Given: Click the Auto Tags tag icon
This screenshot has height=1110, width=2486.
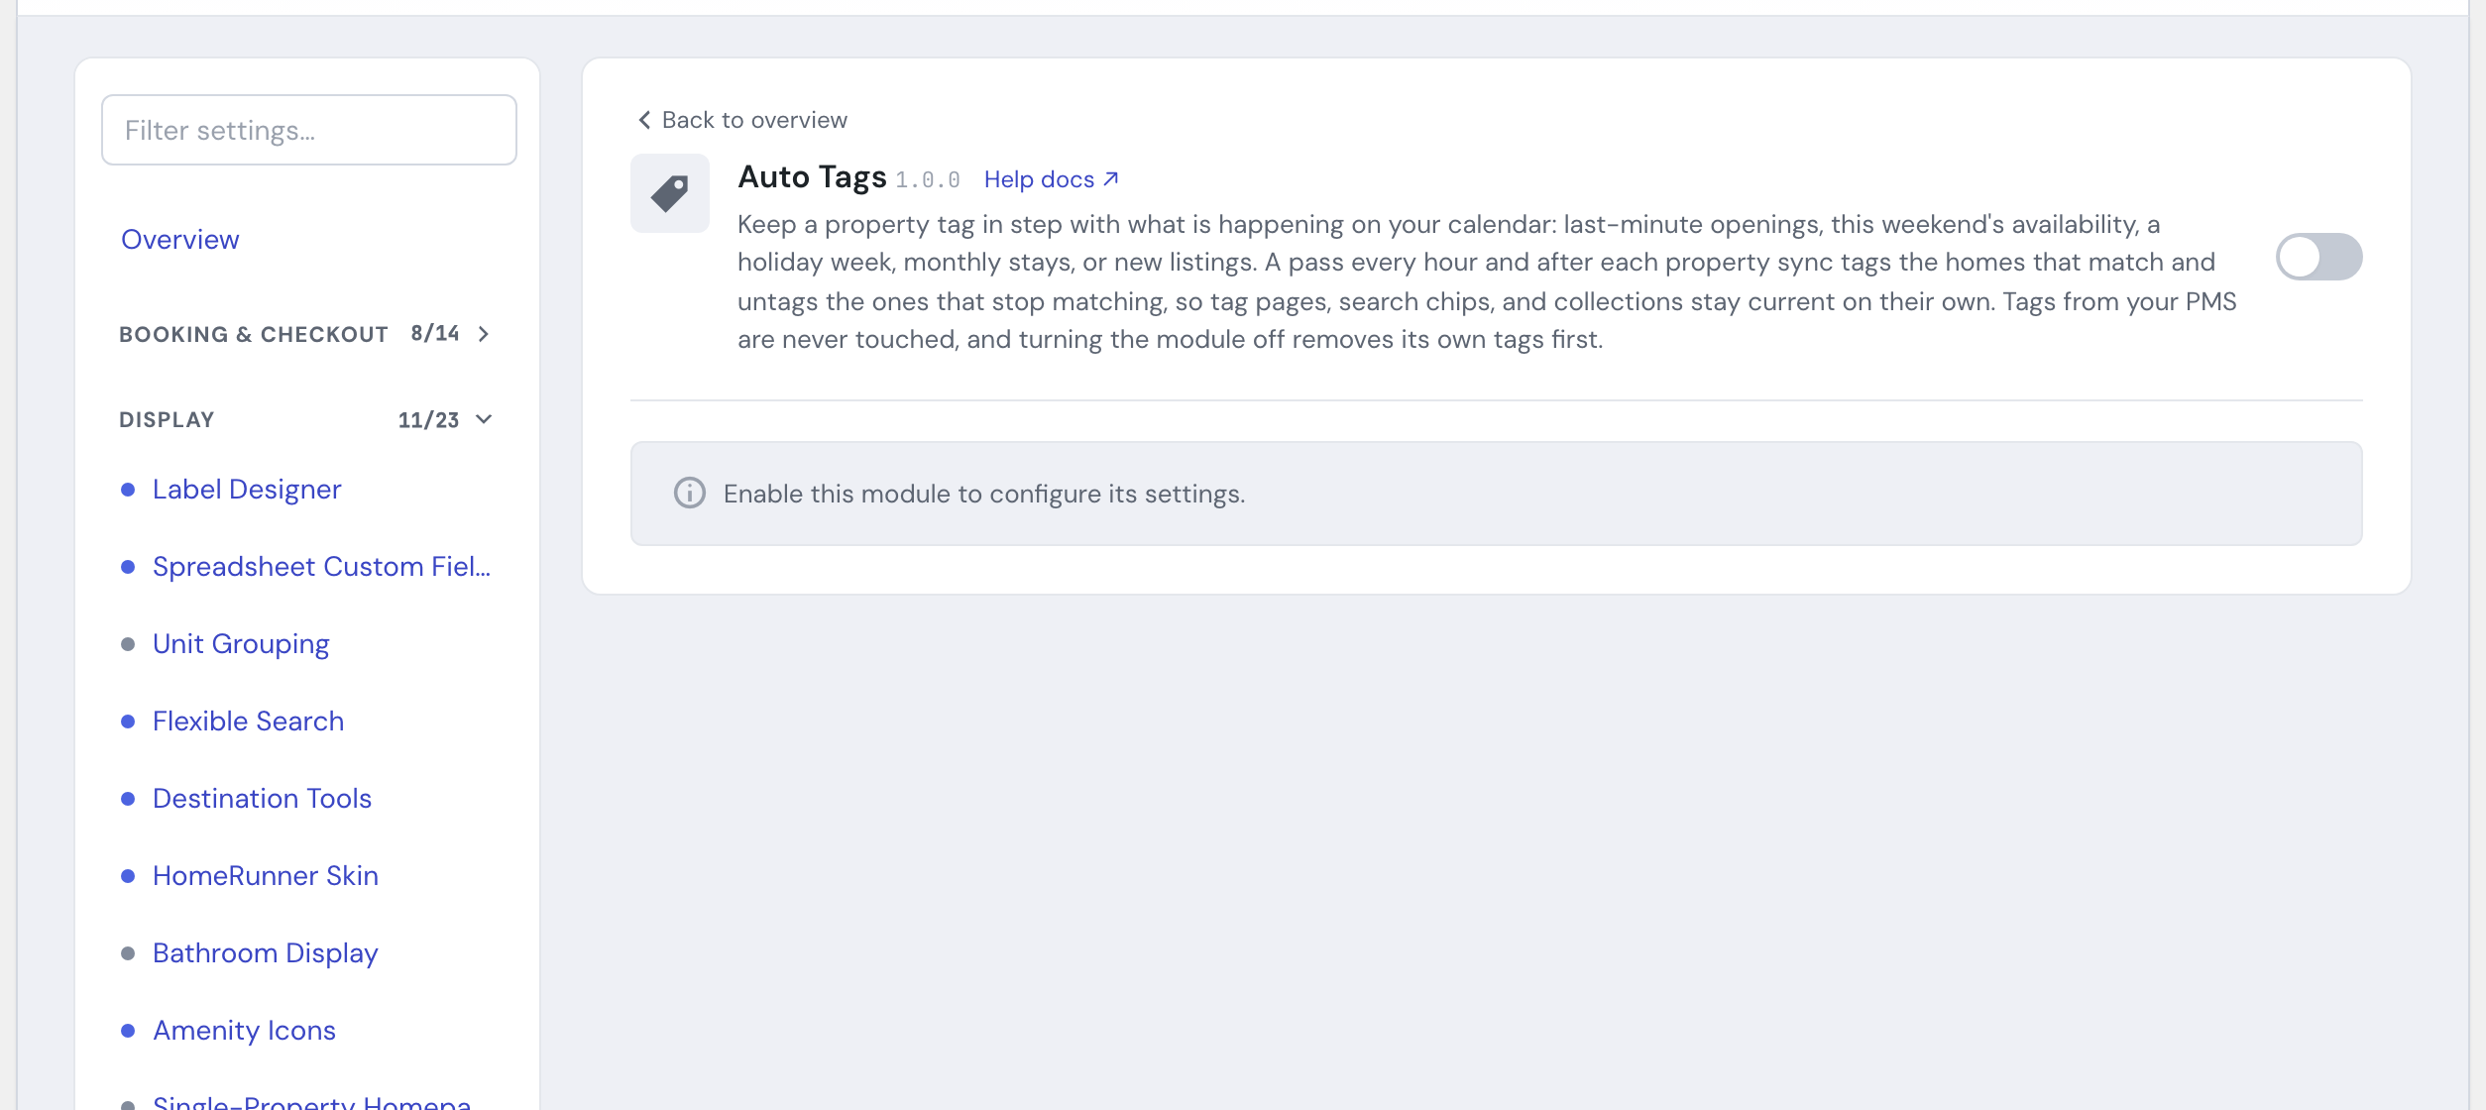Looking at the screenshot, I should [670, 193].
